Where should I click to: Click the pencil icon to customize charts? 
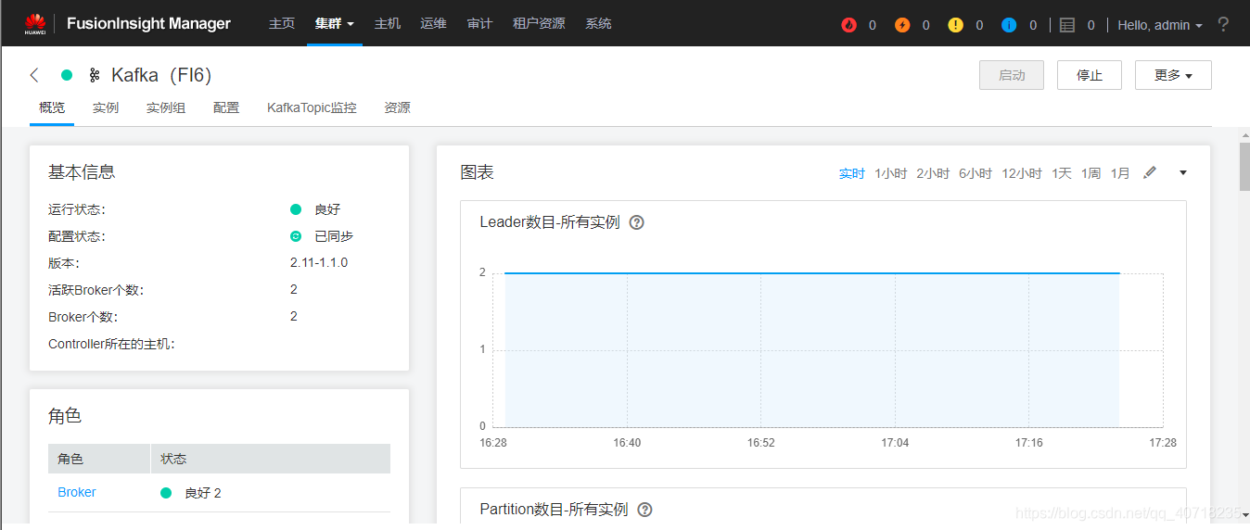point(1150,172)
